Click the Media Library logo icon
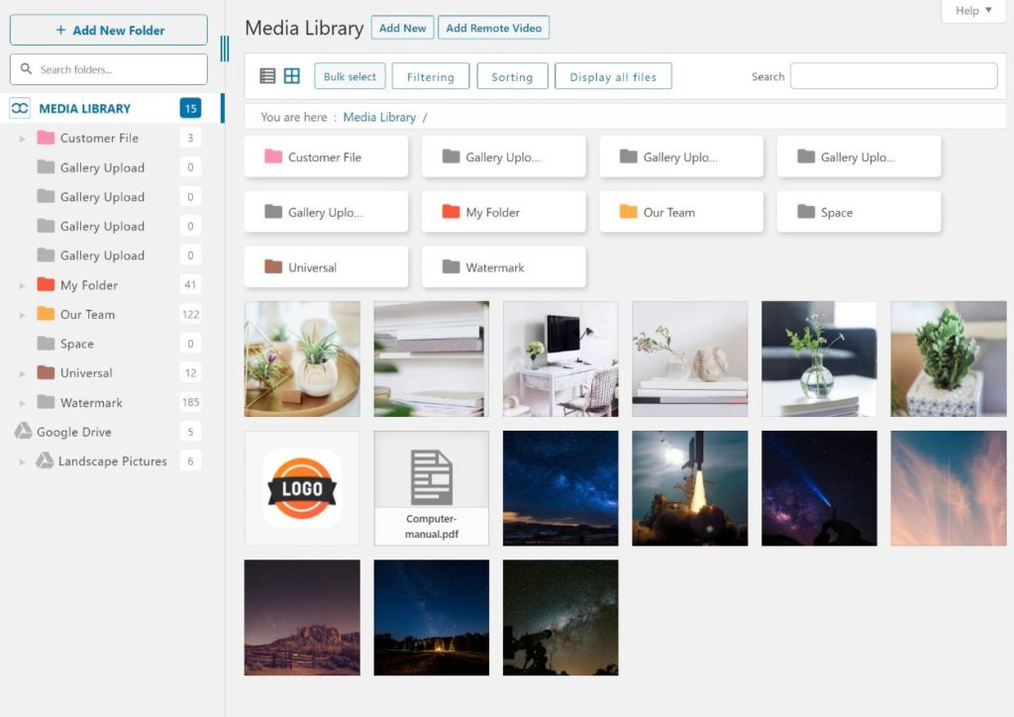1014x717 pixels. 20,107
